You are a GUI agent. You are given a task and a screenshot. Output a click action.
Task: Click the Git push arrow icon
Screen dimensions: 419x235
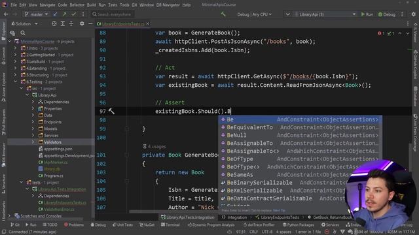(64, 14)
